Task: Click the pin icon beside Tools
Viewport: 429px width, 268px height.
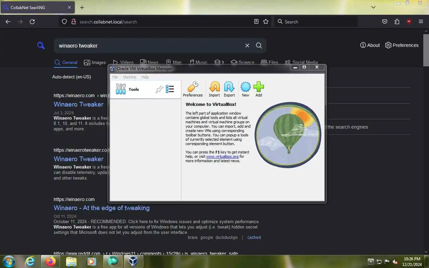Action: point(160,89)
